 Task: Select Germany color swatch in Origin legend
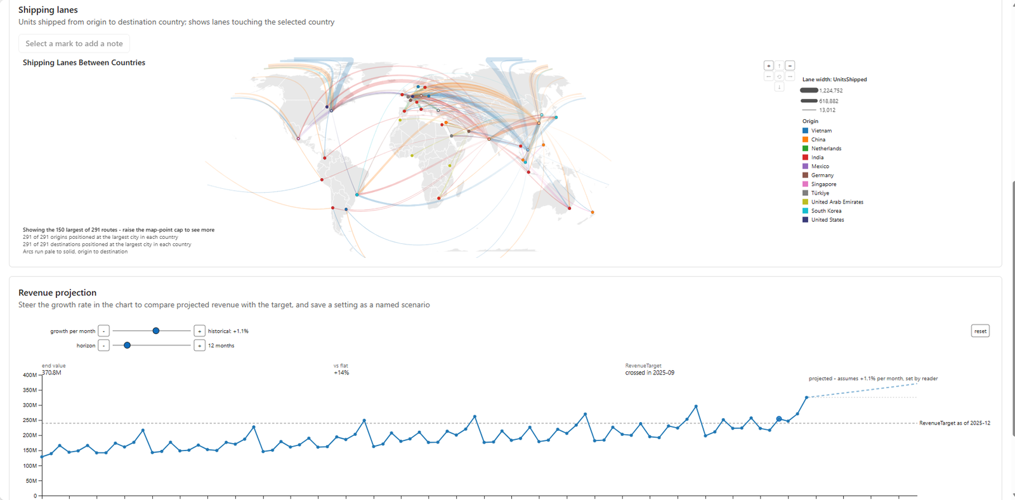[x=805, y=175]
